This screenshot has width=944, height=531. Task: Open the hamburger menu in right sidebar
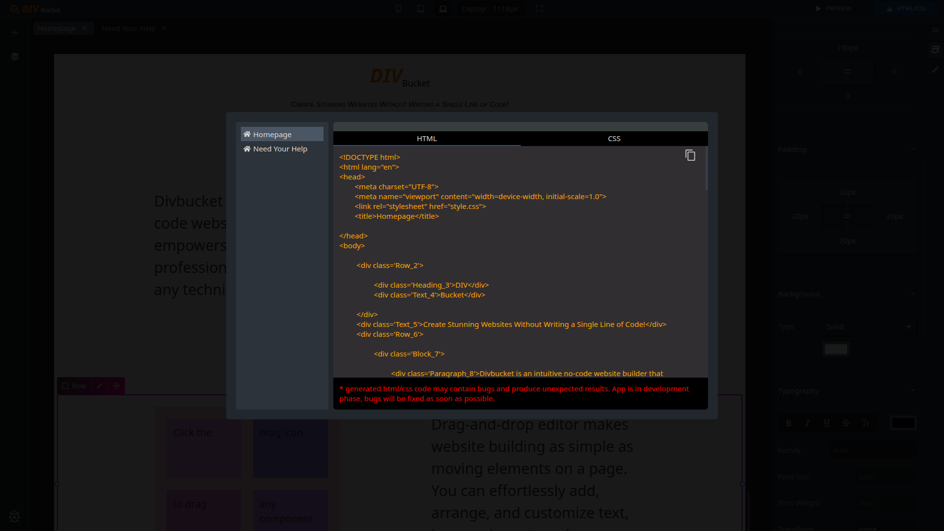point(935,30)
